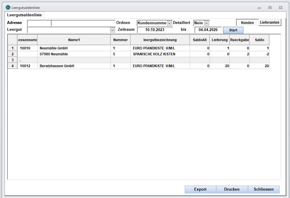Screen dimensions: 290x198
Task: Switch to the Lieferanten view
Action: pyautogui.click(x=270, y=22)
